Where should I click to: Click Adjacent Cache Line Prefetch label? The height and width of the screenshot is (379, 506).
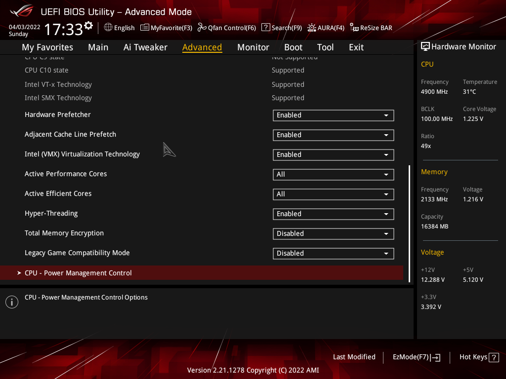coord(70,134)
